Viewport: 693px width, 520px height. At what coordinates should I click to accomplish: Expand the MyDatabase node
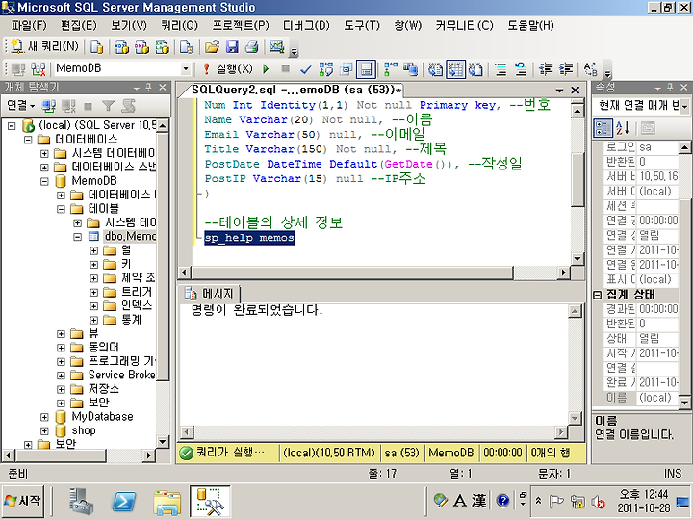[44, 417]
